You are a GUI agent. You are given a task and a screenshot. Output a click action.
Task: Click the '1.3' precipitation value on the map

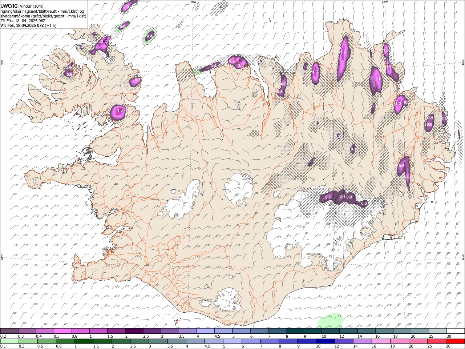point(315,72)
